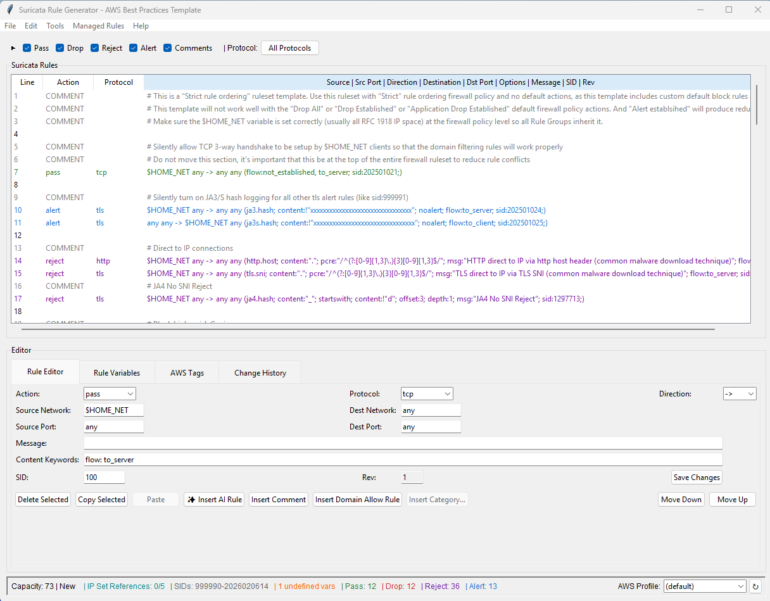Open the Direction dropdown
The height and width of the screenshot is (601, 770).
coord(740,394)
